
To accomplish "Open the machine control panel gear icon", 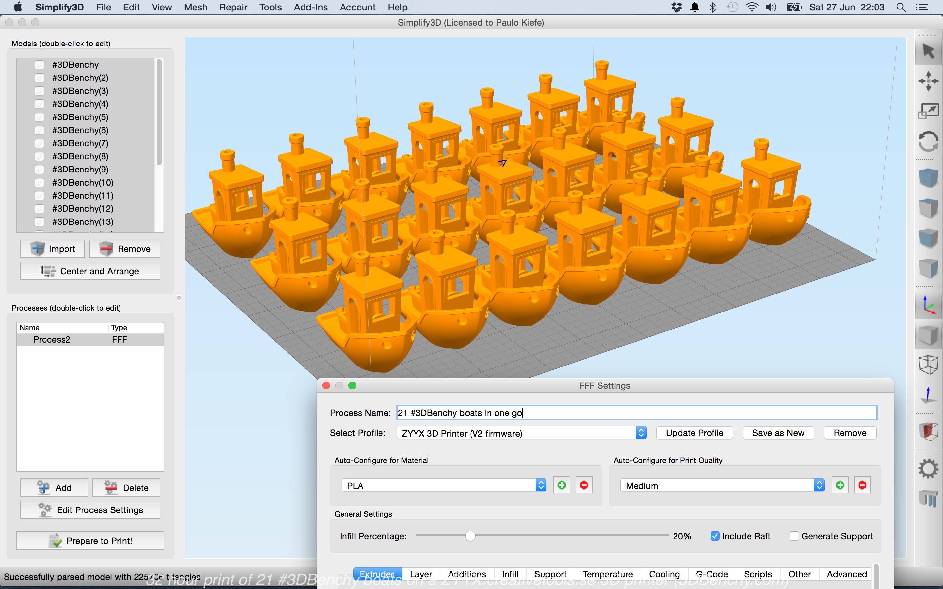I will [x=928, y=469].
